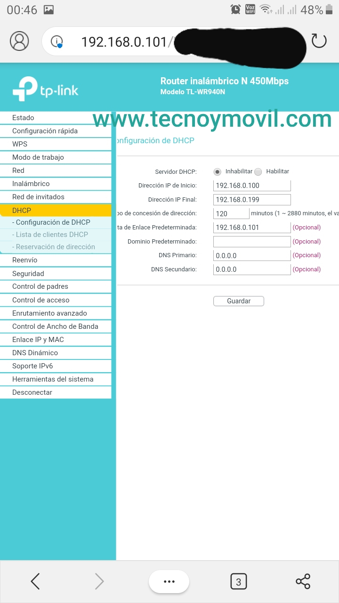Tap the share icon in bottom bar
This screenshot has width=339, height=603.
pyautogui.click(x=303, y=581)
